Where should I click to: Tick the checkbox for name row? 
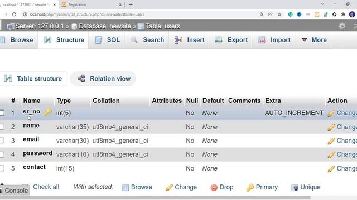tap(2, 127)
